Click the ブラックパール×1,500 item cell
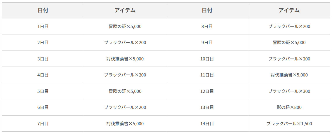Screen dimensions: 332x134 coord(289,124)
